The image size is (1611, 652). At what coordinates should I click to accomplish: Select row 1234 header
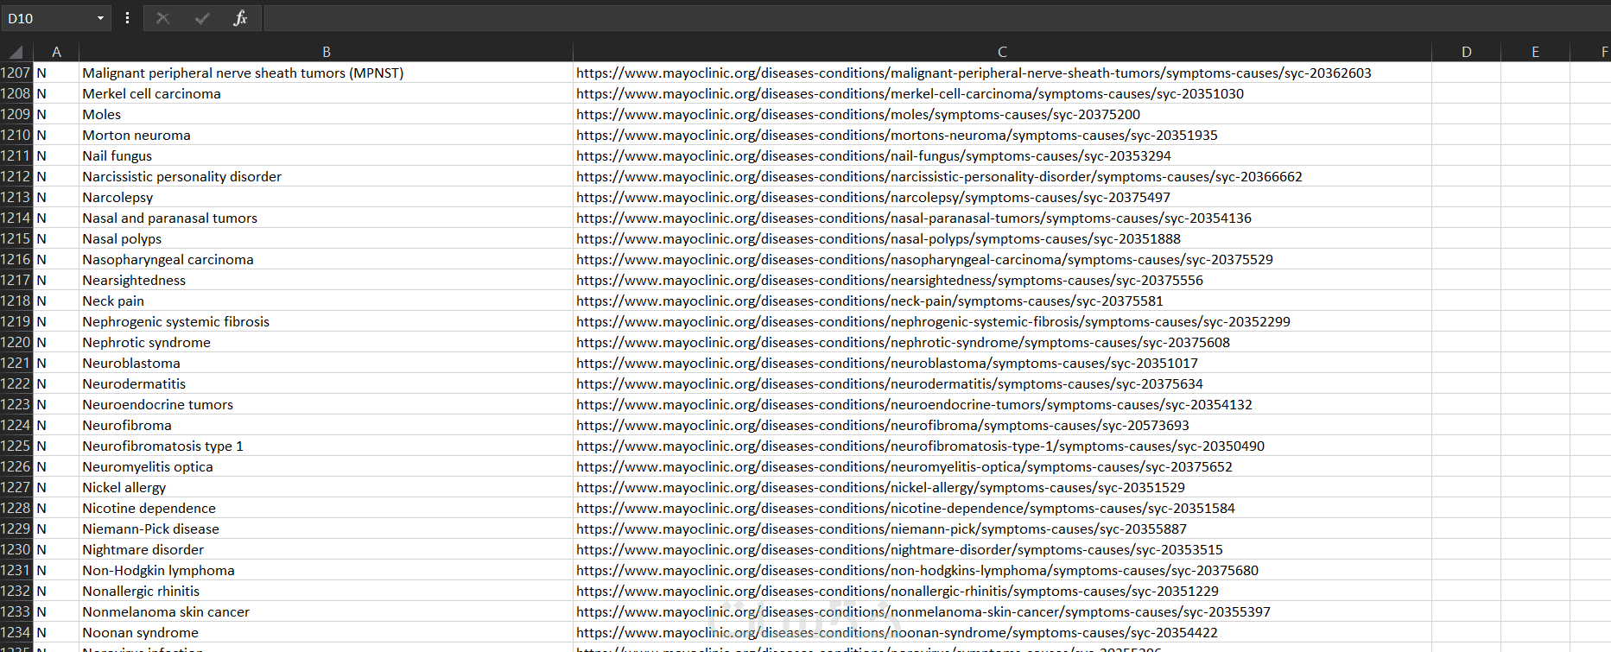[x=16, y=632]
